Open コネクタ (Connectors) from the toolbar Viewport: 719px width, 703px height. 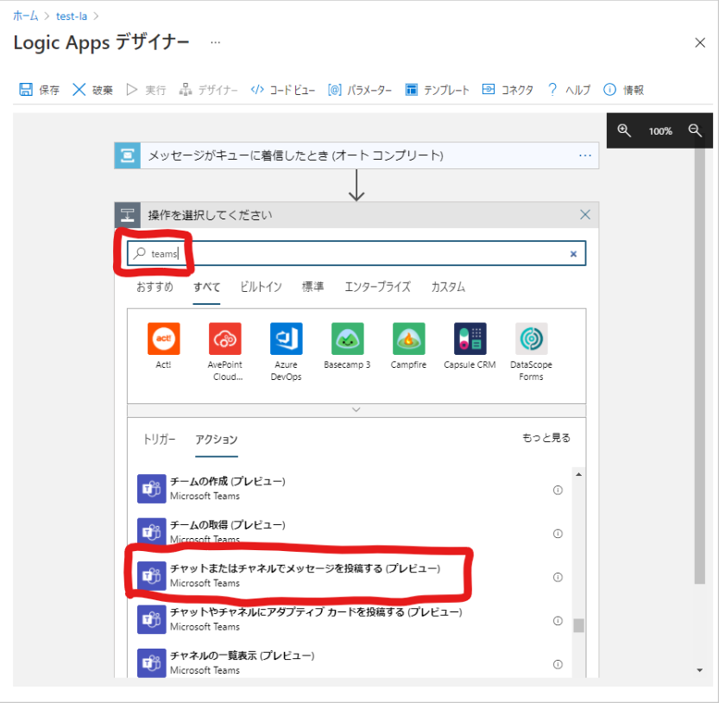point(508,90)
